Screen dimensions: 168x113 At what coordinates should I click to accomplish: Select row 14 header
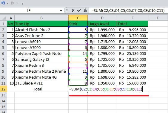click(3, 101)
